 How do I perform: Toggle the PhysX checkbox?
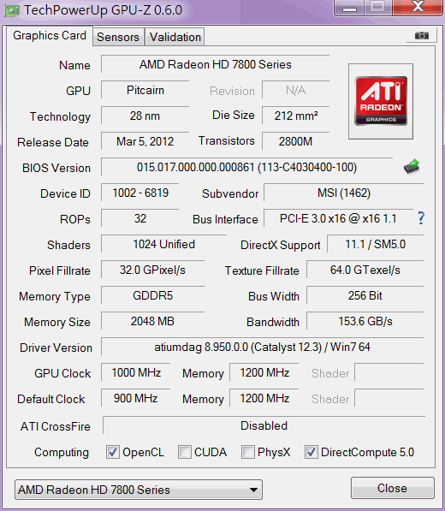[x=248, y=452]
